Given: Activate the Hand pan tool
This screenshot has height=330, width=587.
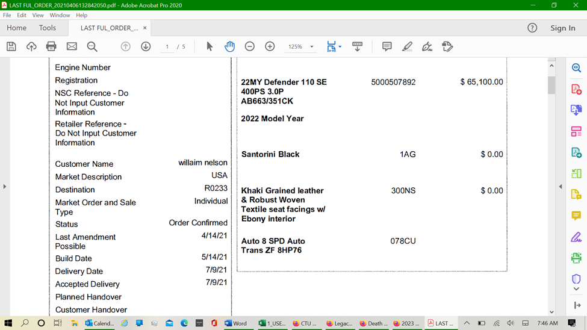Looking at the screenshot, I should (x=229, y=46).
